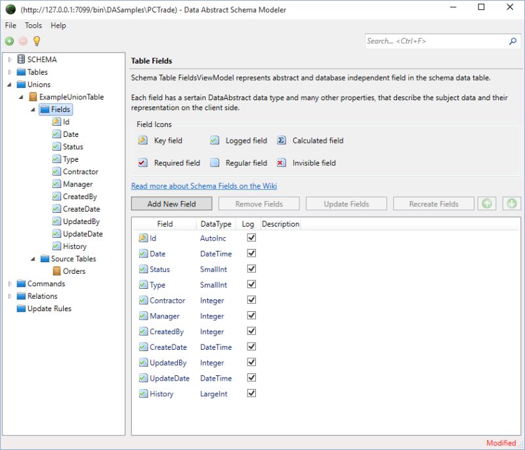Image resolution: width=525 pixels, height=450 pixels.
Task: Click the key icon in Id grid row
Action: click(x=143, y=238)
